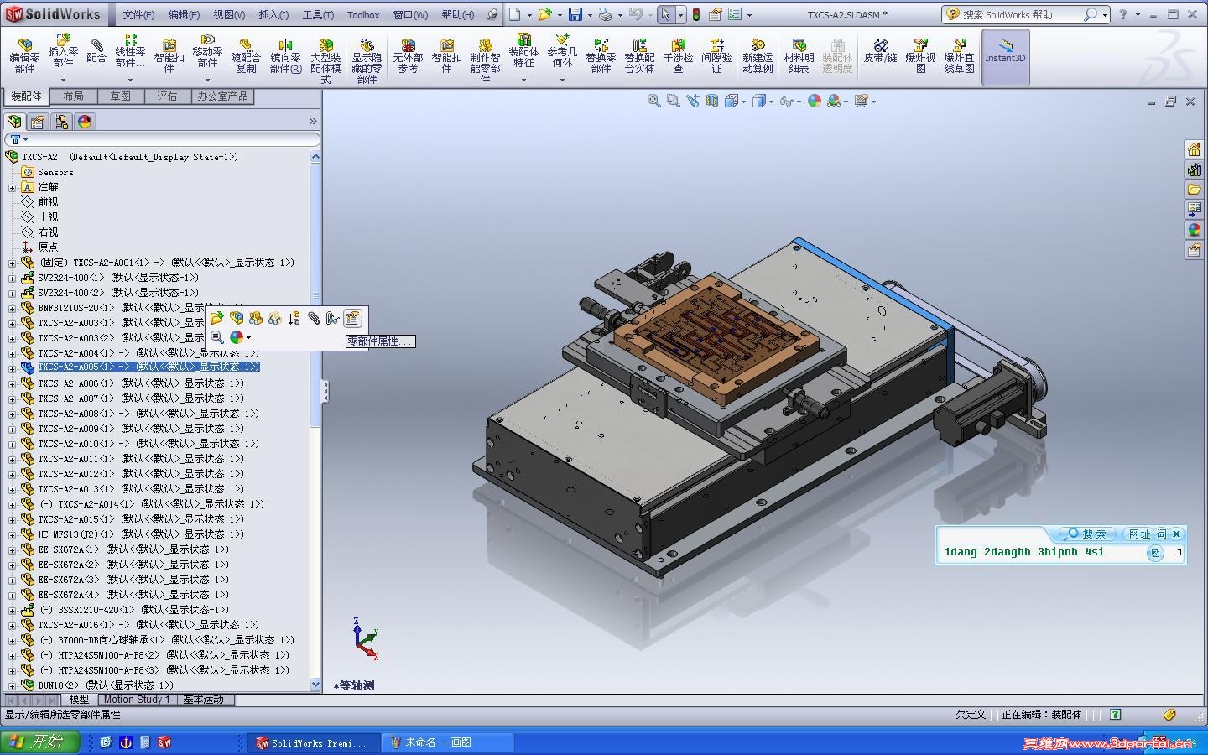Switch to the Motion Study 1 tab
Viewport: 1208px width, 755px height.
[137, 699]
